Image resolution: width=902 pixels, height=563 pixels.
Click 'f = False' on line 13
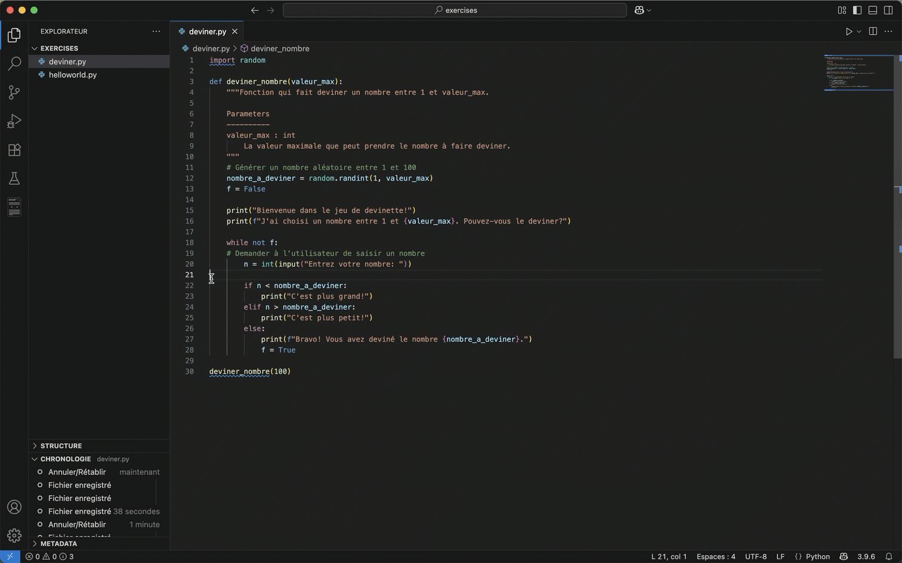click(x=246, y=189)
